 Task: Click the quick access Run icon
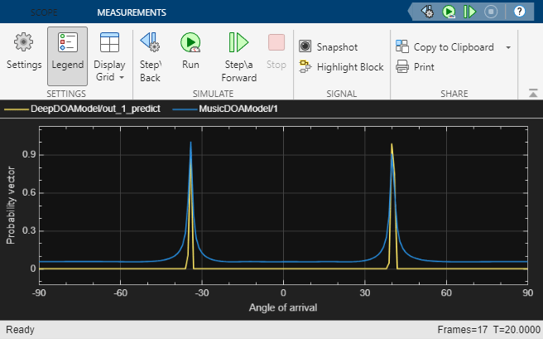[x=449, y=12]
